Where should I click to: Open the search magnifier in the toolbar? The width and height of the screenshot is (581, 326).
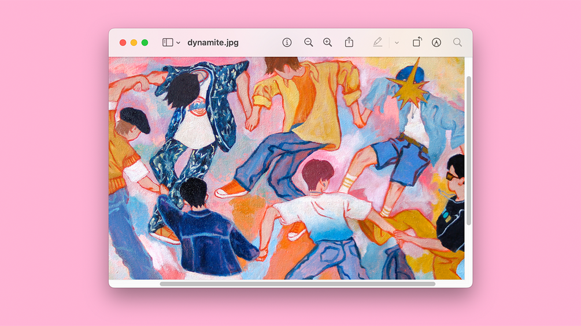coord(458,42)
